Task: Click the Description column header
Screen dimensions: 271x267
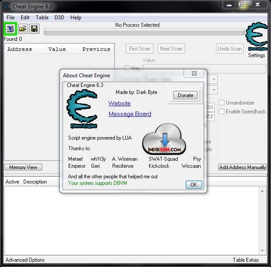Action: tap(35, 182)
